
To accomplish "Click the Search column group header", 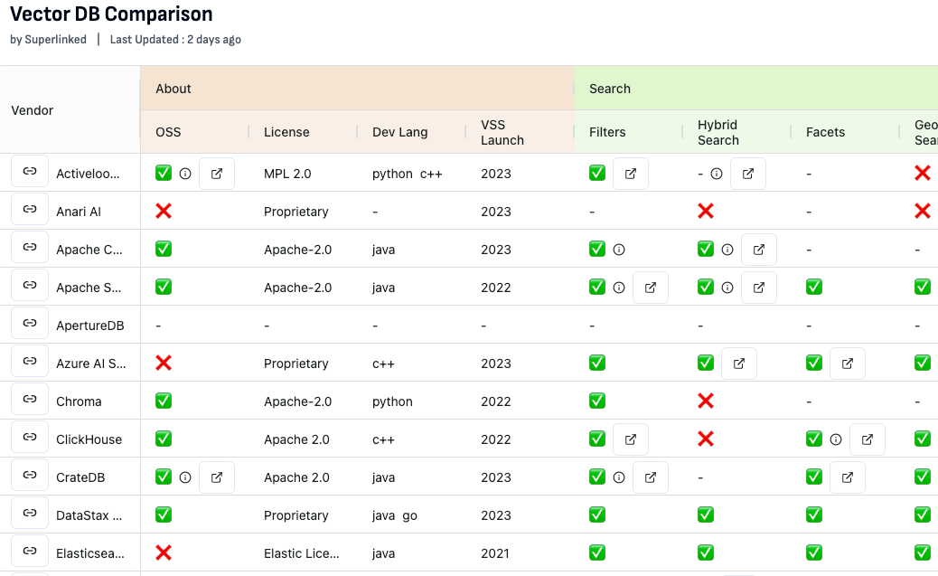I will (610, 89).
